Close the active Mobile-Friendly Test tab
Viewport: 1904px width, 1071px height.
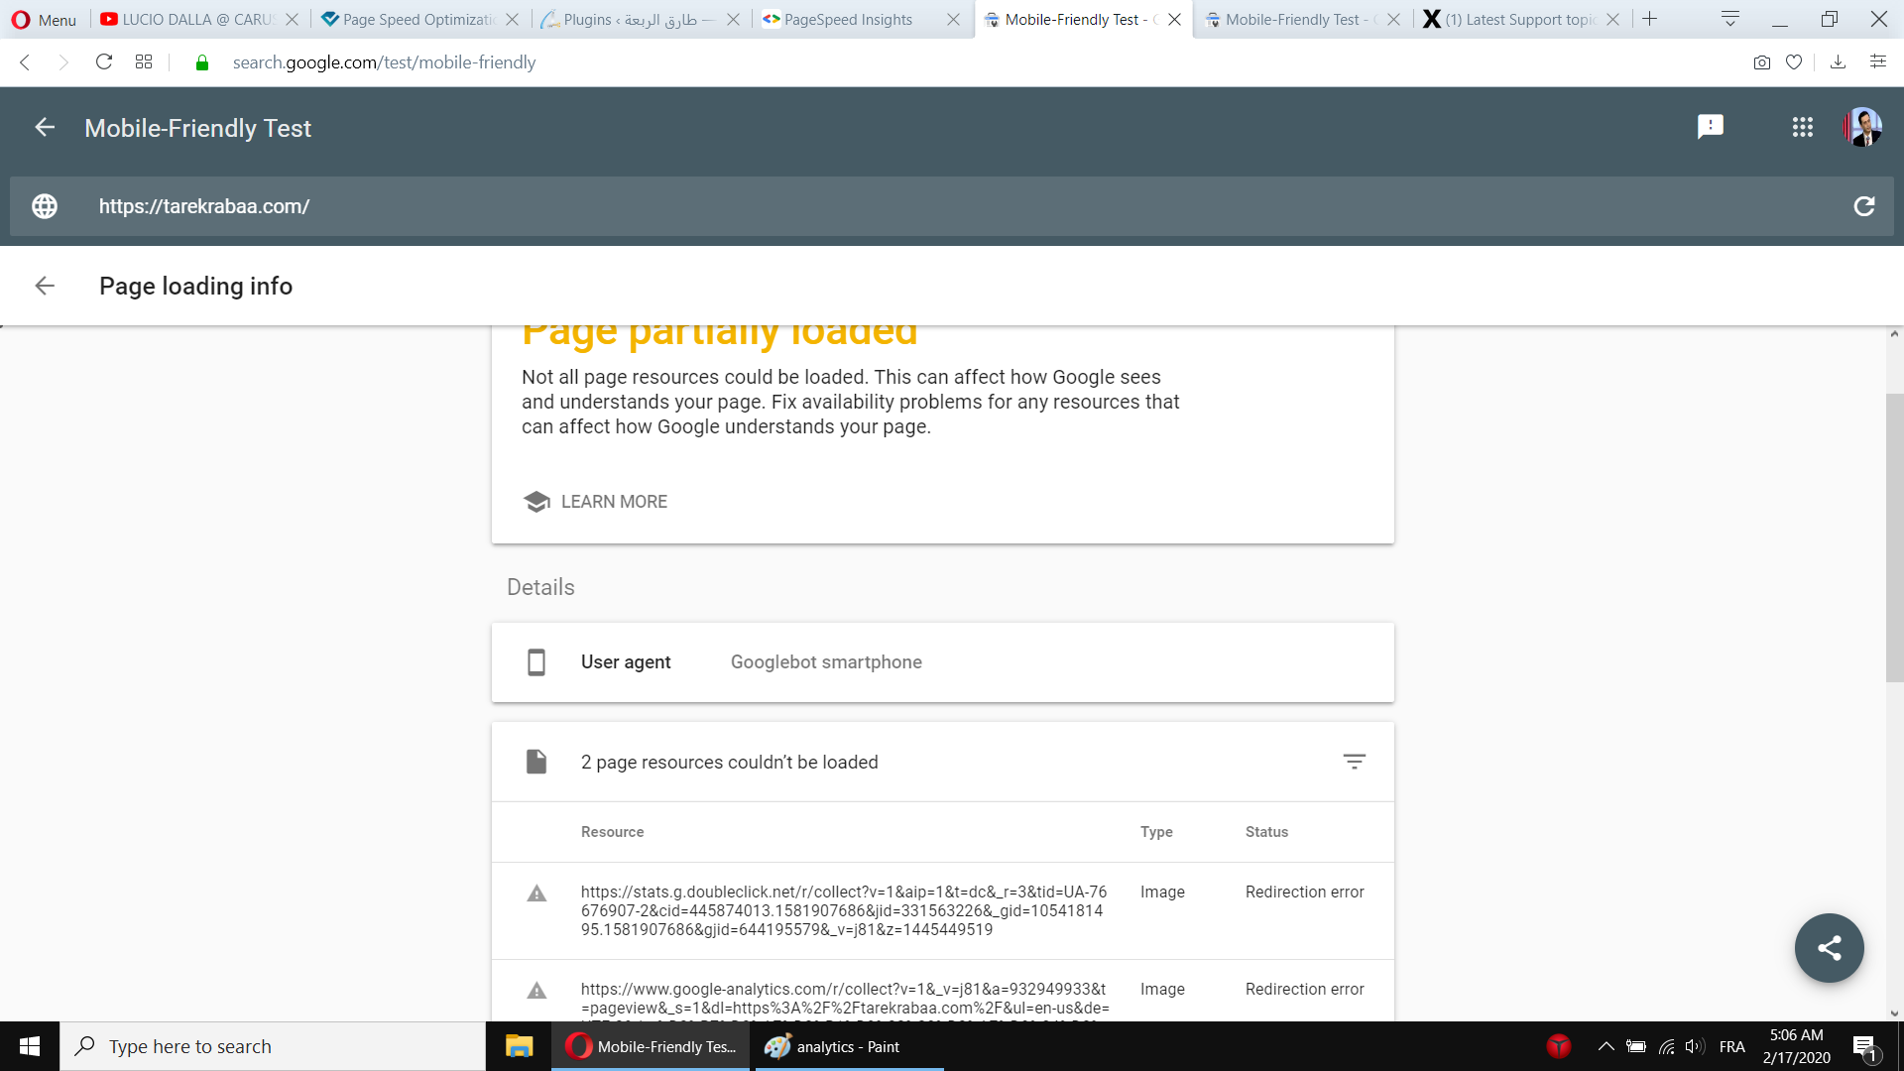pyautogui.click(x=1174, y=20)
